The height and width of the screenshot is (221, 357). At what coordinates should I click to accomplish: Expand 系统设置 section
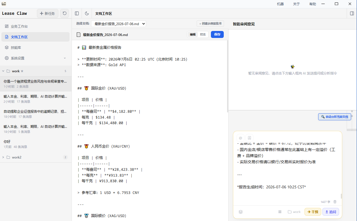click(x=35, y=58)
